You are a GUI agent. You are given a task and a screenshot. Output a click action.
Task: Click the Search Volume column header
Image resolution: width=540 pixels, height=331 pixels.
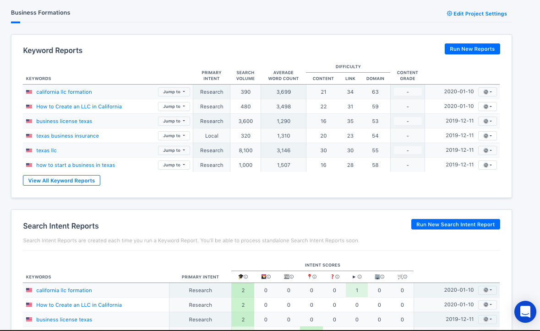[x=245, y=75]
